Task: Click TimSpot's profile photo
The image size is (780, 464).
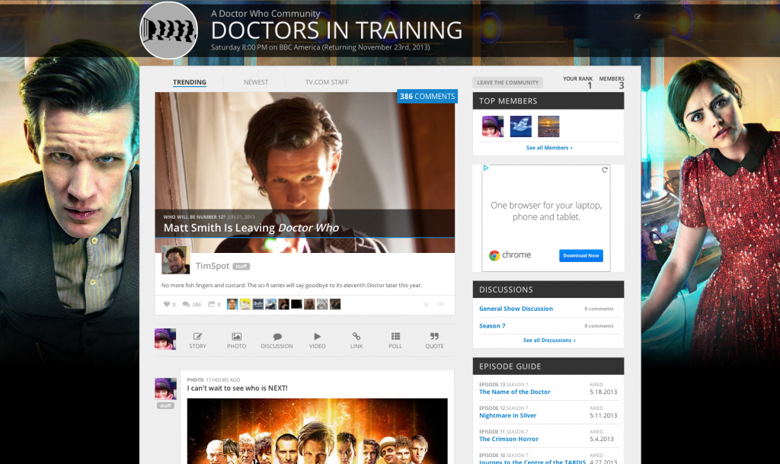Action: [176, 260]
